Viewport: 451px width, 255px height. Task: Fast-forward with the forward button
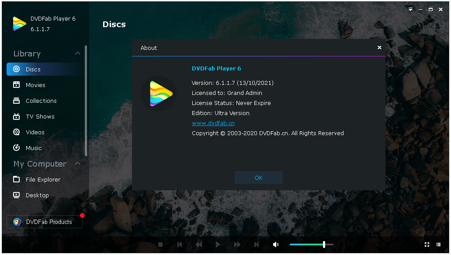click(237, 245)
